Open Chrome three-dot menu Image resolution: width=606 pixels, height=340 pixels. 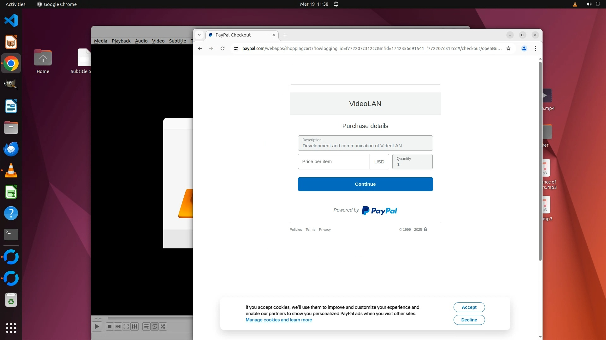[x=536, y=48]
